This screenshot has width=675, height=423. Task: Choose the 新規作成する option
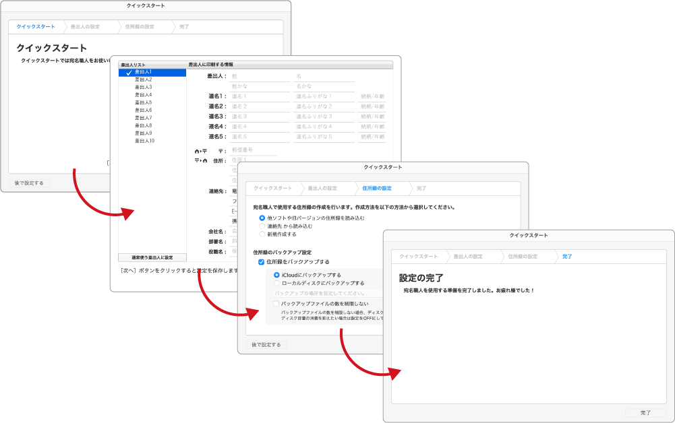tap(263, 234)
